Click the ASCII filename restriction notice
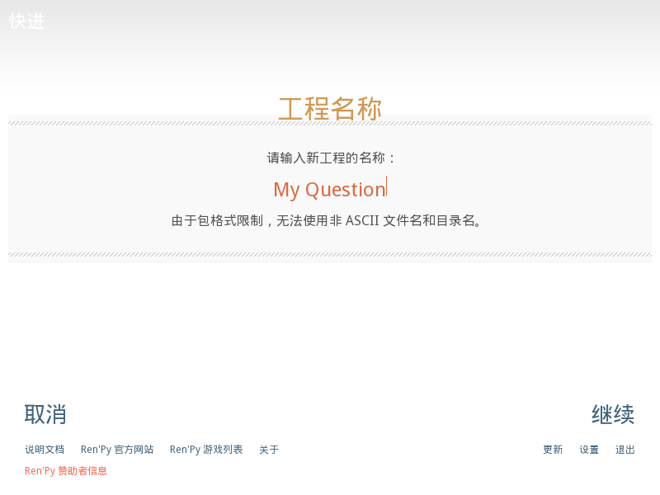The image size is (660, 495). (x=327, y=220)
